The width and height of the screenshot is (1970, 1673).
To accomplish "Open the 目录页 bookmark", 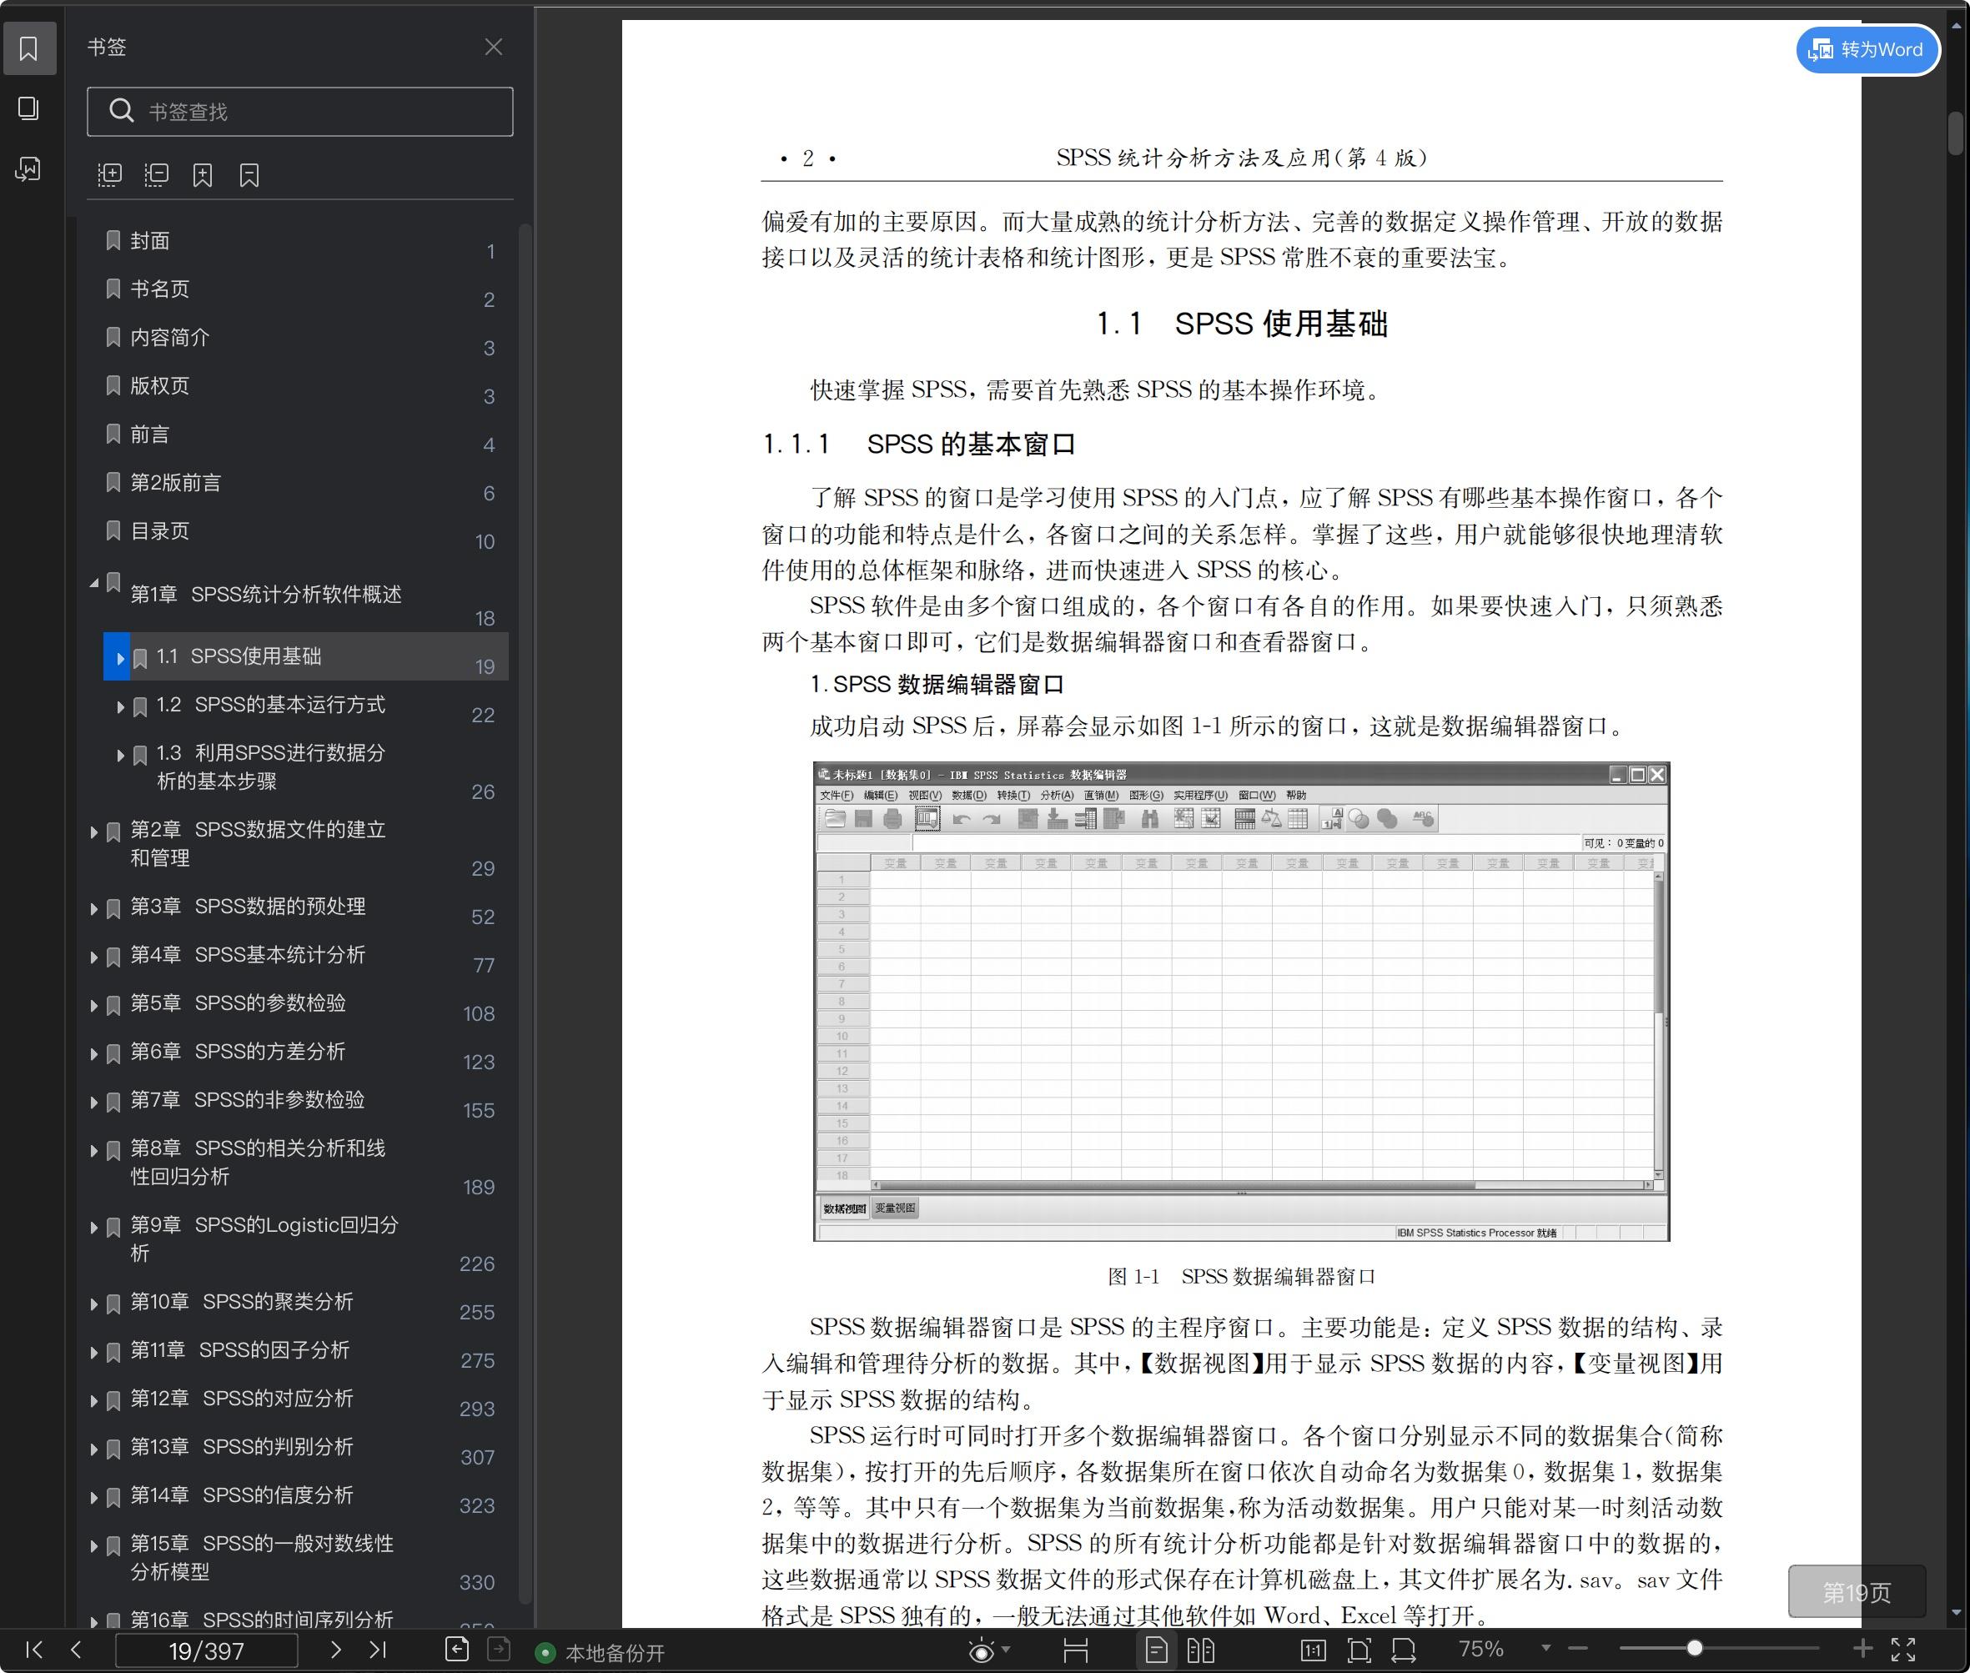I will 159,530.
